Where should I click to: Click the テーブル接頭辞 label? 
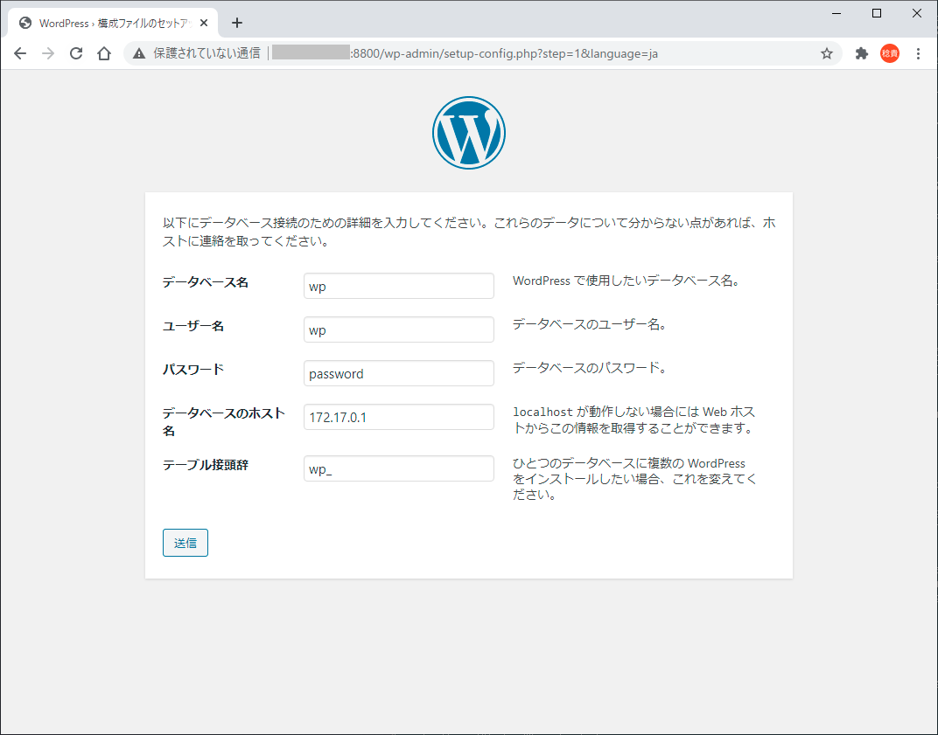205,465
